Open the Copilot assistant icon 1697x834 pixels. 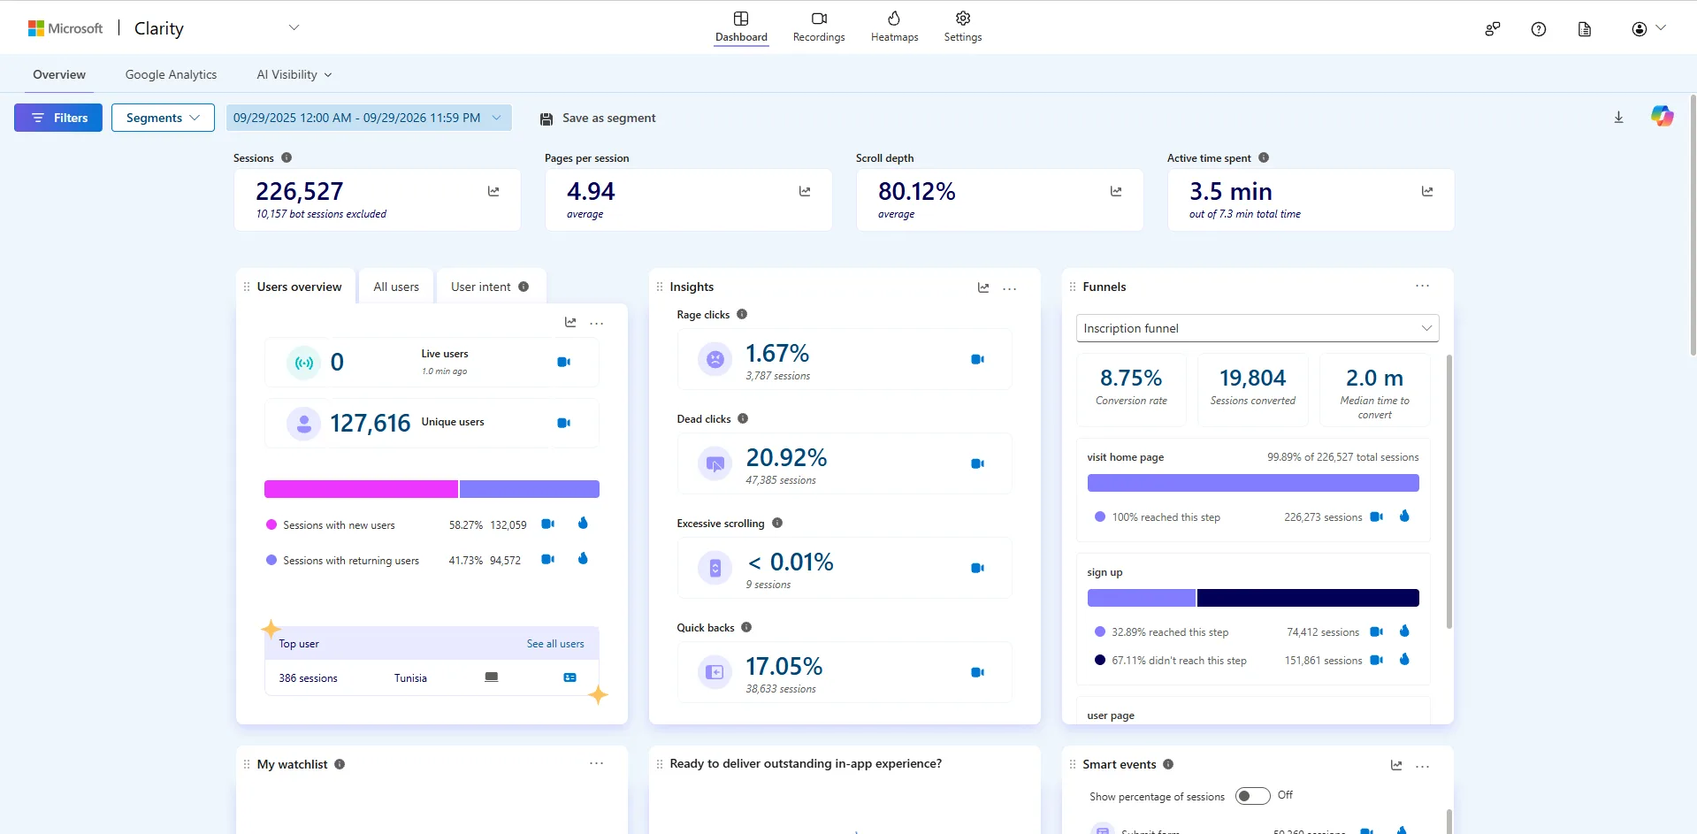1662,116
